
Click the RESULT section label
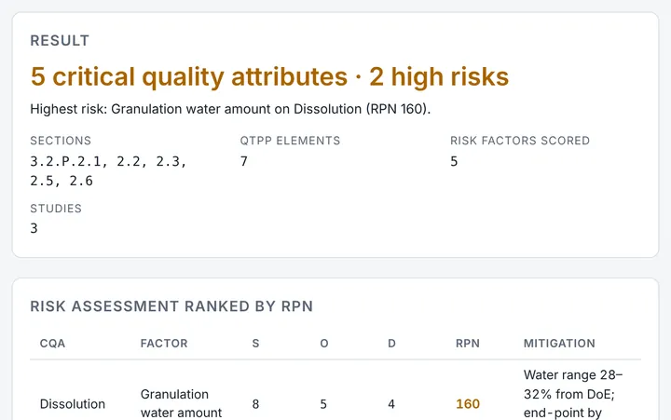pos(60,41)
